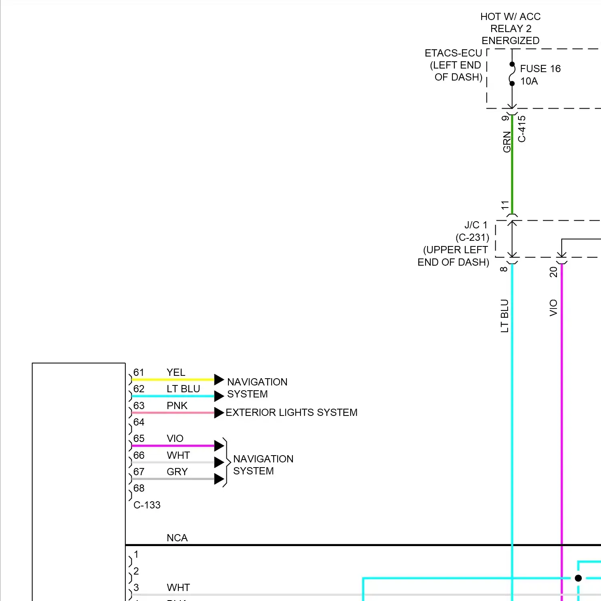This screenshot has width=601, height=601.
Task: Click the arrowhead on pin 62 wire
Action: click(x=219, y=396)
